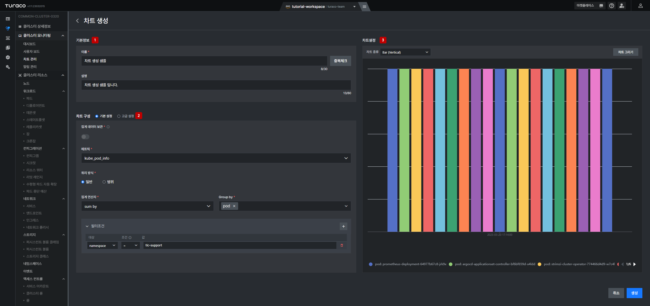Open the user profile icon in top bar

pyautogui.click(x=641, y=6)
